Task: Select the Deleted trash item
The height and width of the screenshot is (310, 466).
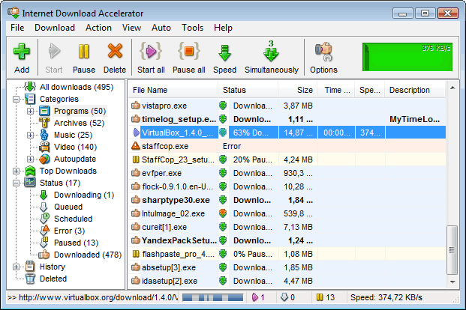Action: 53,279
